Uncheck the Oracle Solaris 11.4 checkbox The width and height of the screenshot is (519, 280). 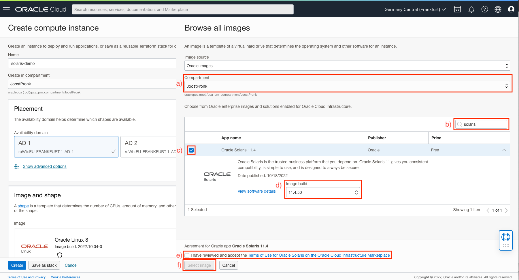(x=191, y=150)
